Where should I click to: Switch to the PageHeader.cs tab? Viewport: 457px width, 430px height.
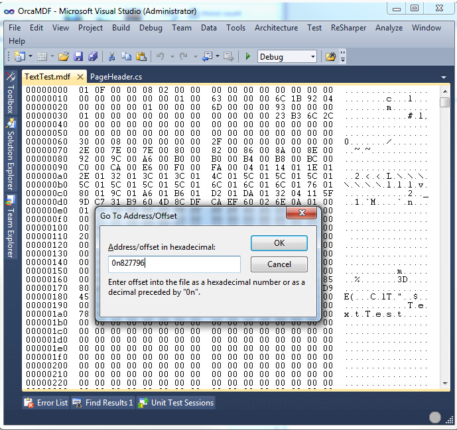[x=116, y=77]
